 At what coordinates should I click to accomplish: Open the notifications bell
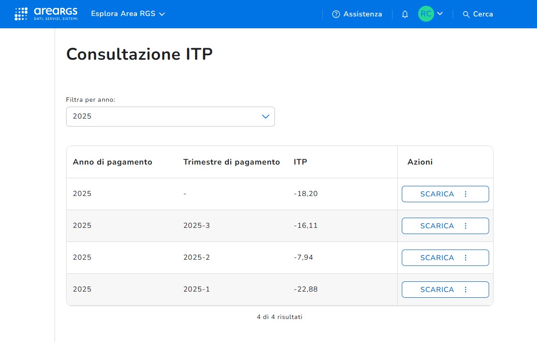pos(405,14)
